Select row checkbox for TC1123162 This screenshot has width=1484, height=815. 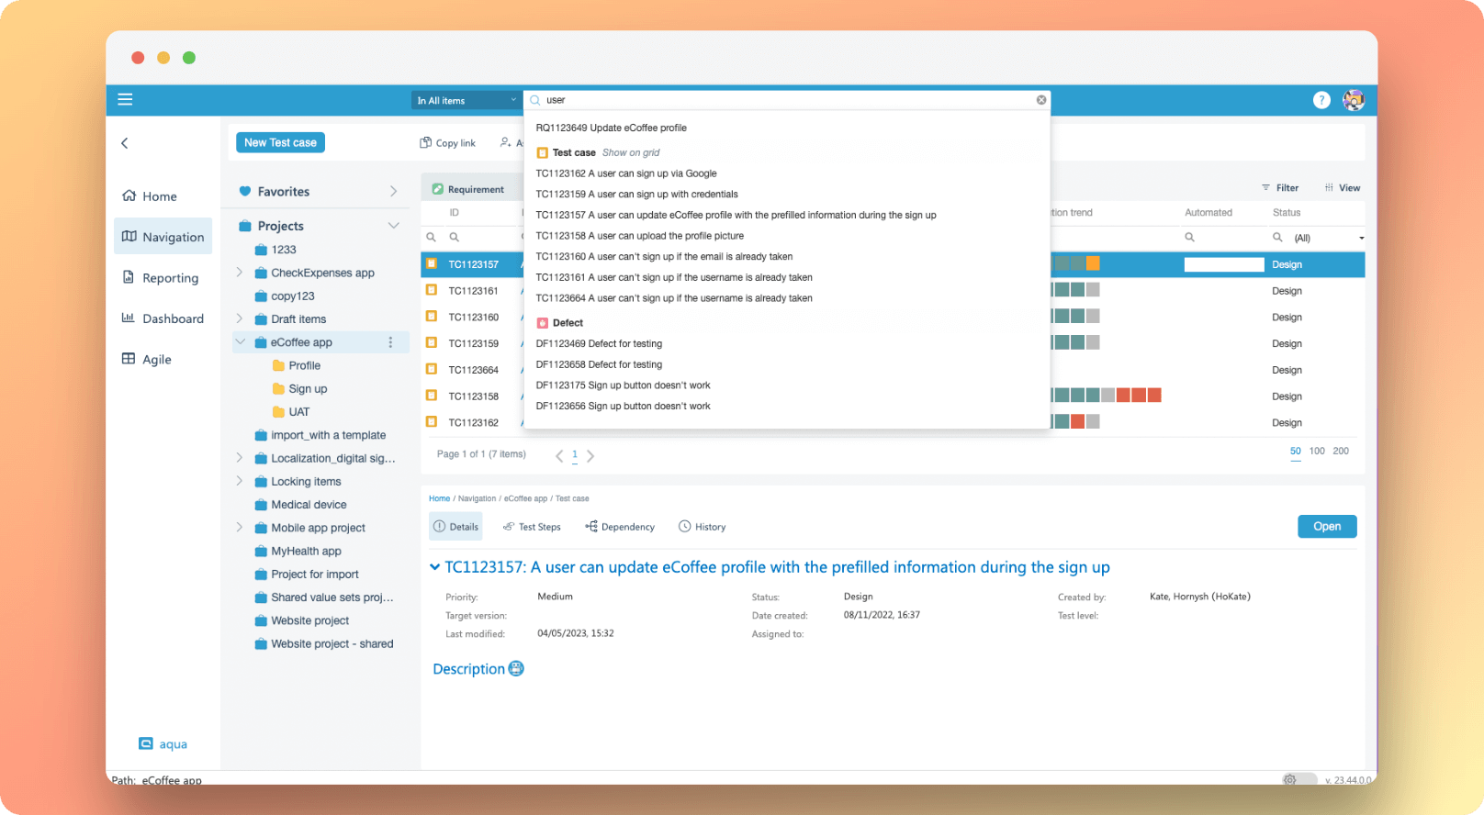point(432,422)
